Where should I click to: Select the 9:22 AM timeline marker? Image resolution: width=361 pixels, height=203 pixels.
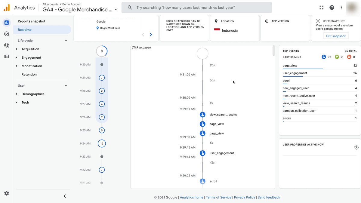pos(102,170)
